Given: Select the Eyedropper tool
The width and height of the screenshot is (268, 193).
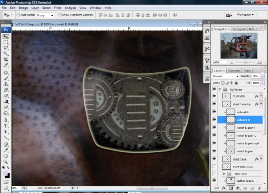Looking at the screenshot, I should click(6, 150).
